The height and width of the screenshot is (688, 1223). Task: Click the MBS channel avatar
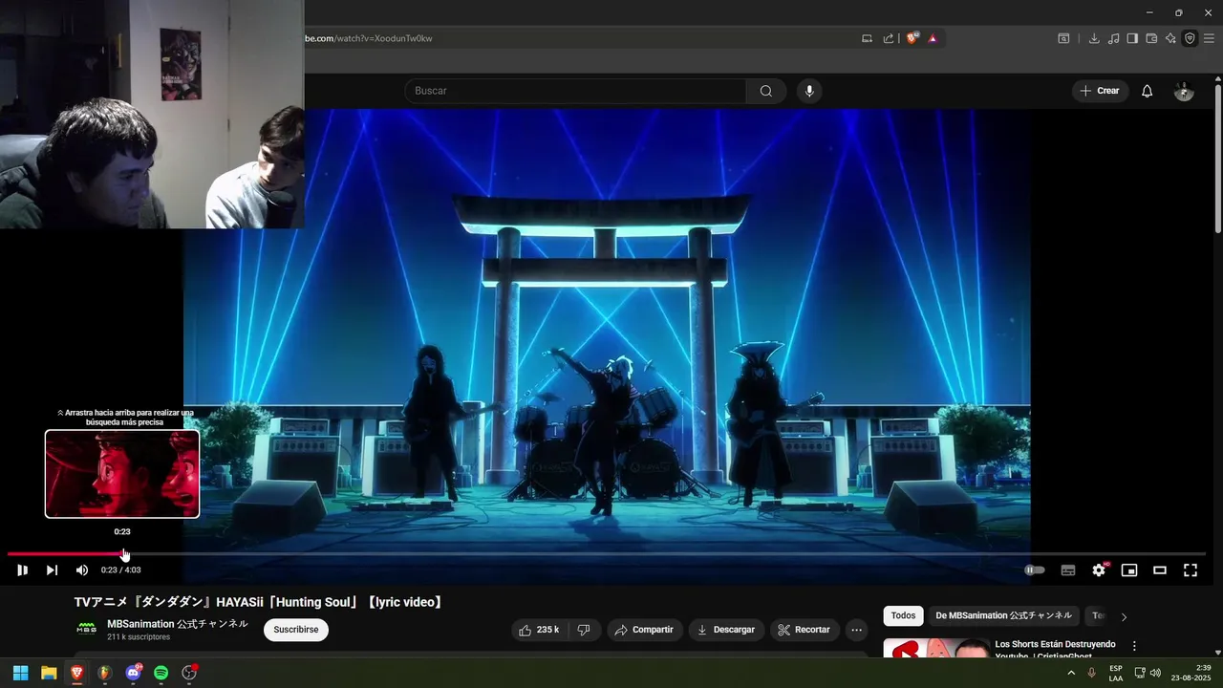tap(86, 629)
